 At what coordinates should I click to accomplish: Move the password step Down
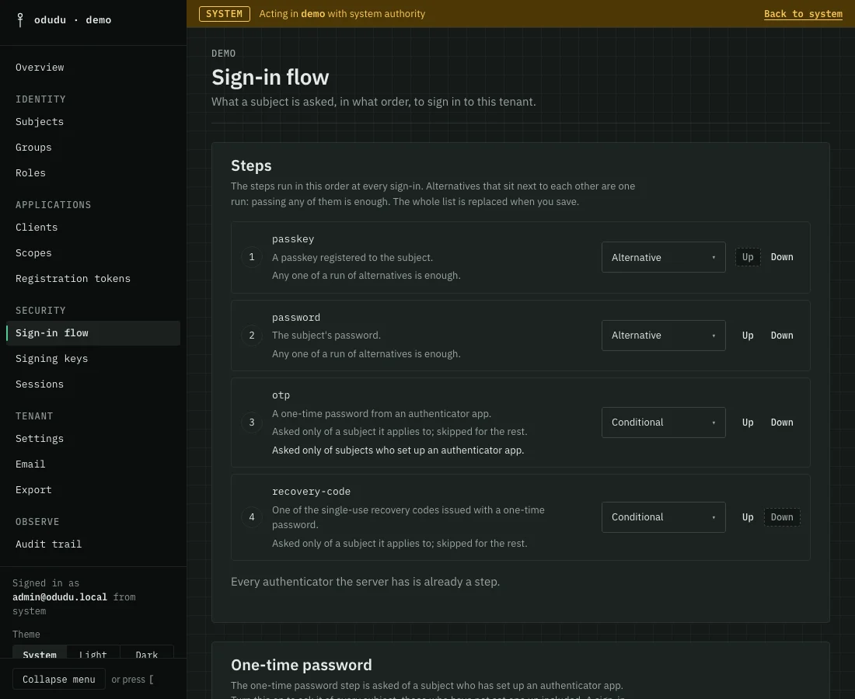coord(782,336)
